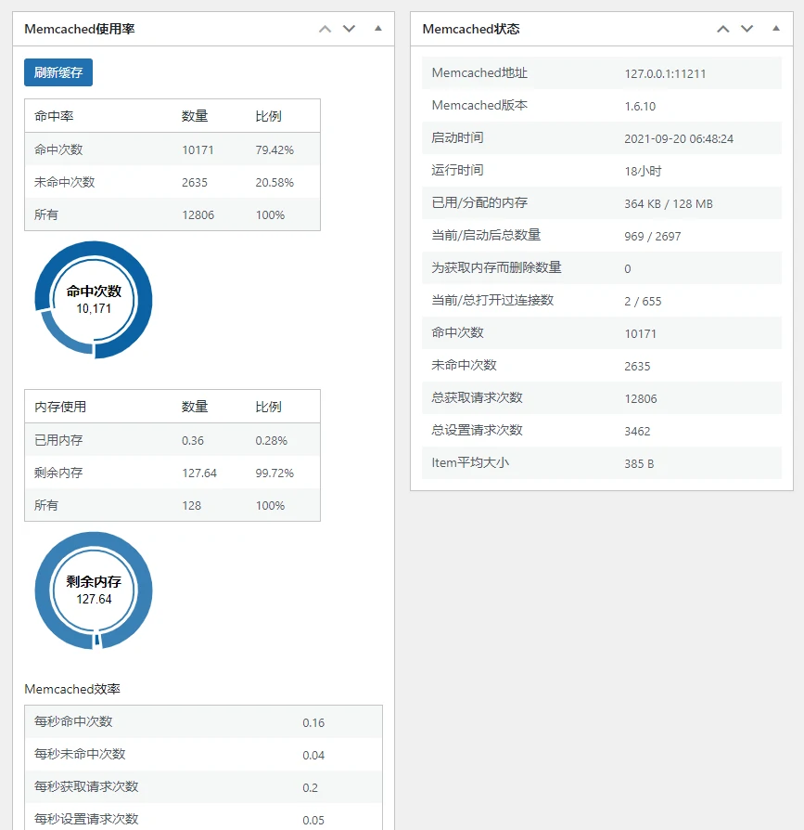The width and height of the screenshot is (804, 830).
Task: Click run time value 18小时
Action: point(643,172)
